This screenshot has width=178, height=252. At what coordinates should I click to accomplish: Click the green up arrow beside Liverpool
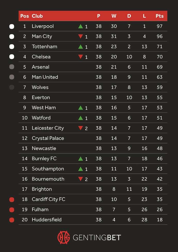[x=80, y=26]
